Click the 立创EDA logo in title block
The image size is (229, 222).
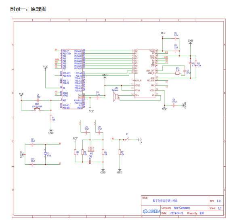click(151, 211)
